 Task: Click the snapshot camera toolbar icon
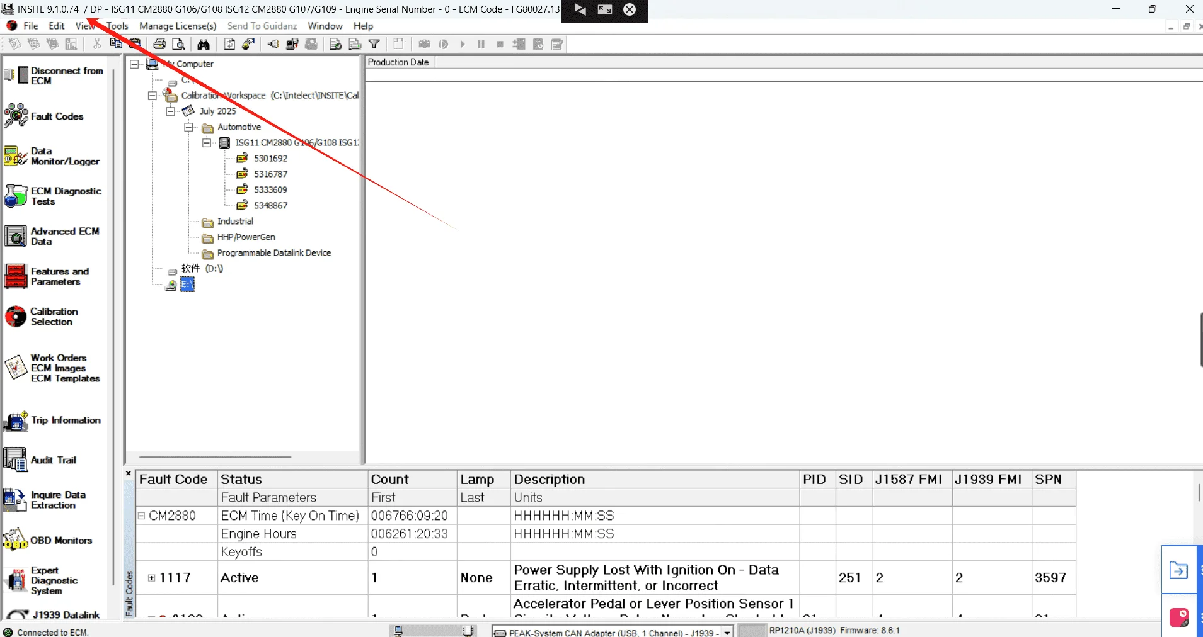(x=425, y=44)
